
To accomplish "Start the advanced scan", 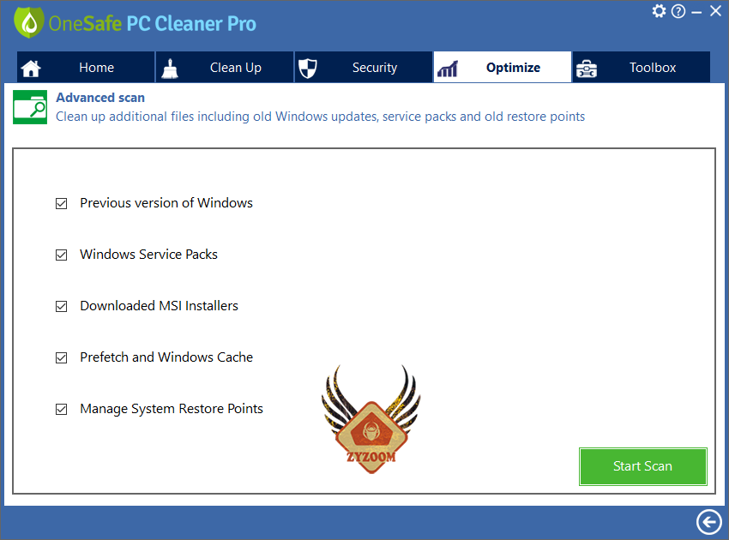I will [643, 466].
